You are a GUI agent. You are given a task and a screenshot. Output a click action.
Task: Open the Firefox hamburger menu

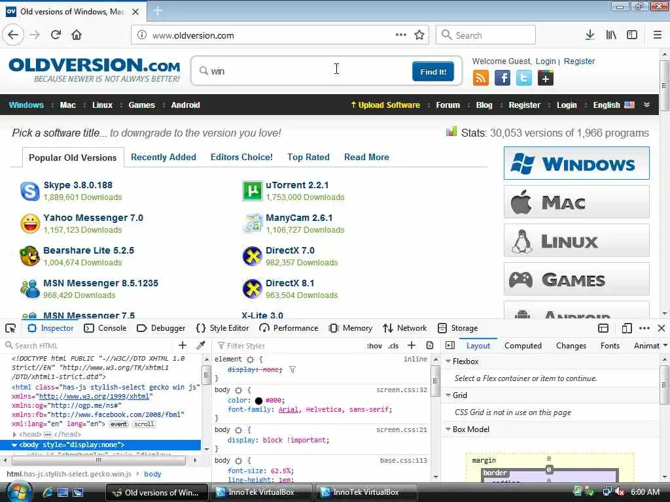(x=658, y=35)
